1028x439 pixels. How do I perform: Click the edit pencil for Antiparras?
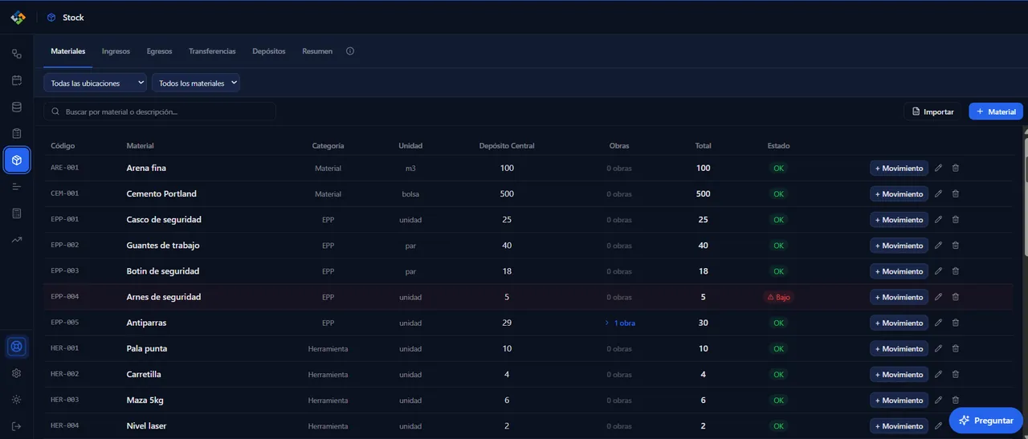(x=938, y=323)
